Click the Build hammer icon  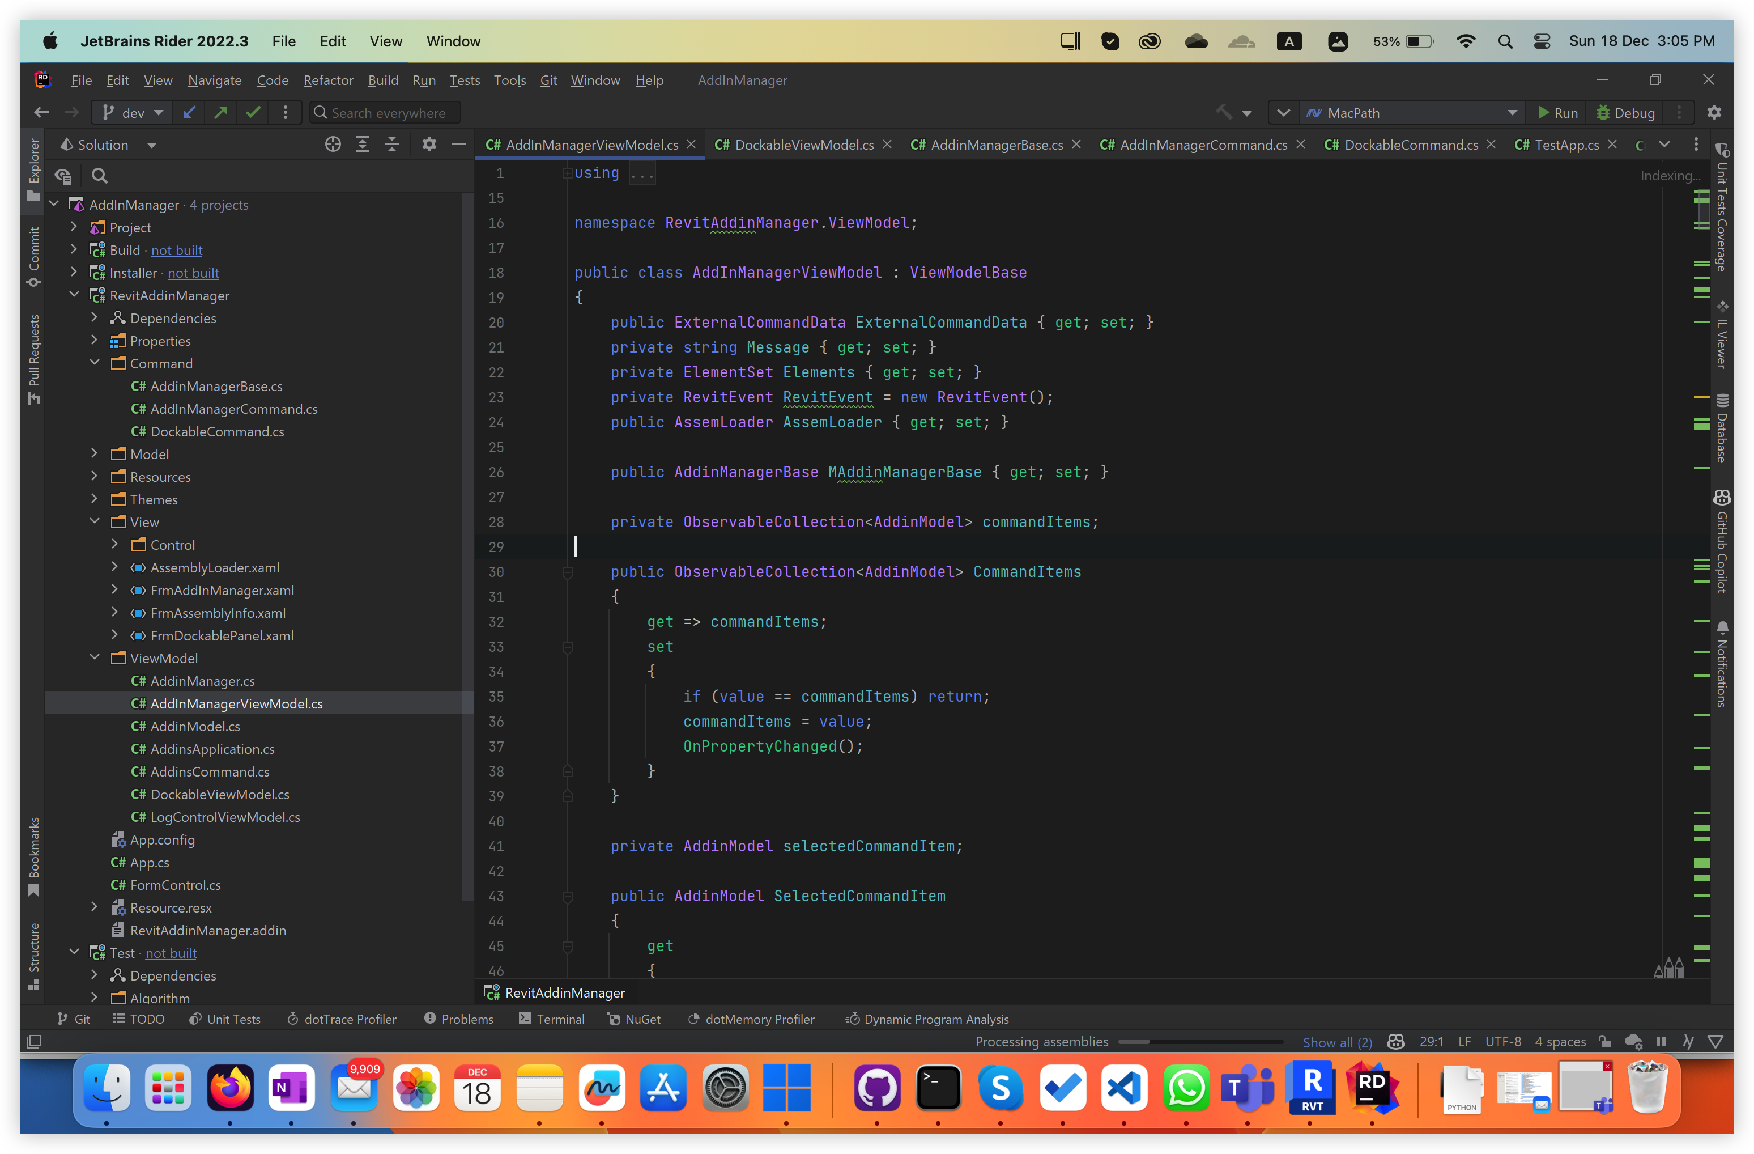click(x=1224, y=112)
